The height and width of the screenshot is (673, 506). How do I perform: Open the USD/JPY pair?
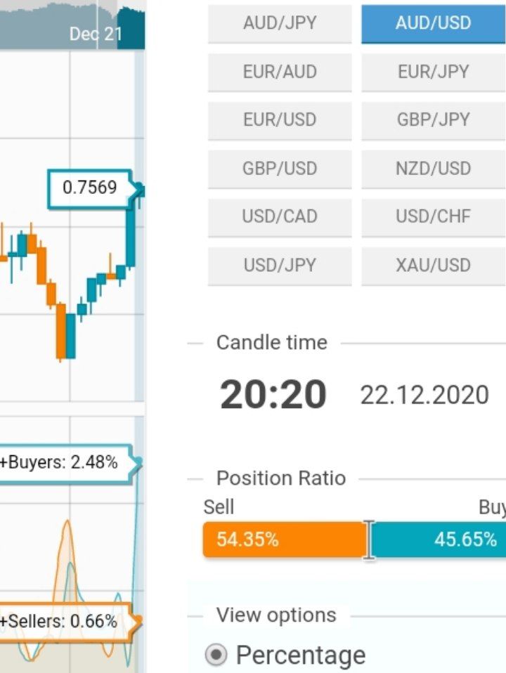[x=280, y=266]
